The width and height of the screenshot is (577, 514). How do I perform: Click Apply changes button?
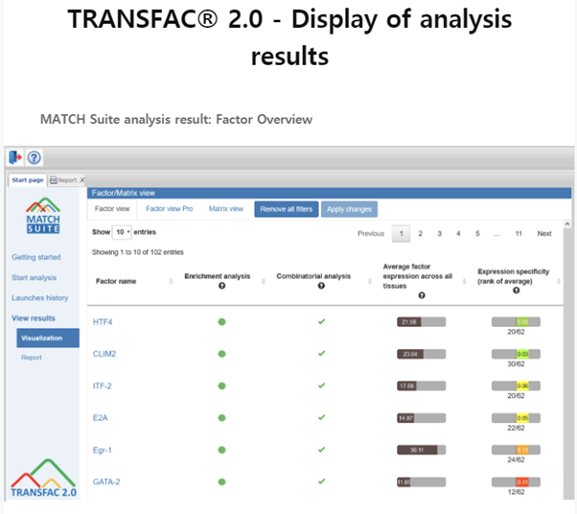point(349,209)
